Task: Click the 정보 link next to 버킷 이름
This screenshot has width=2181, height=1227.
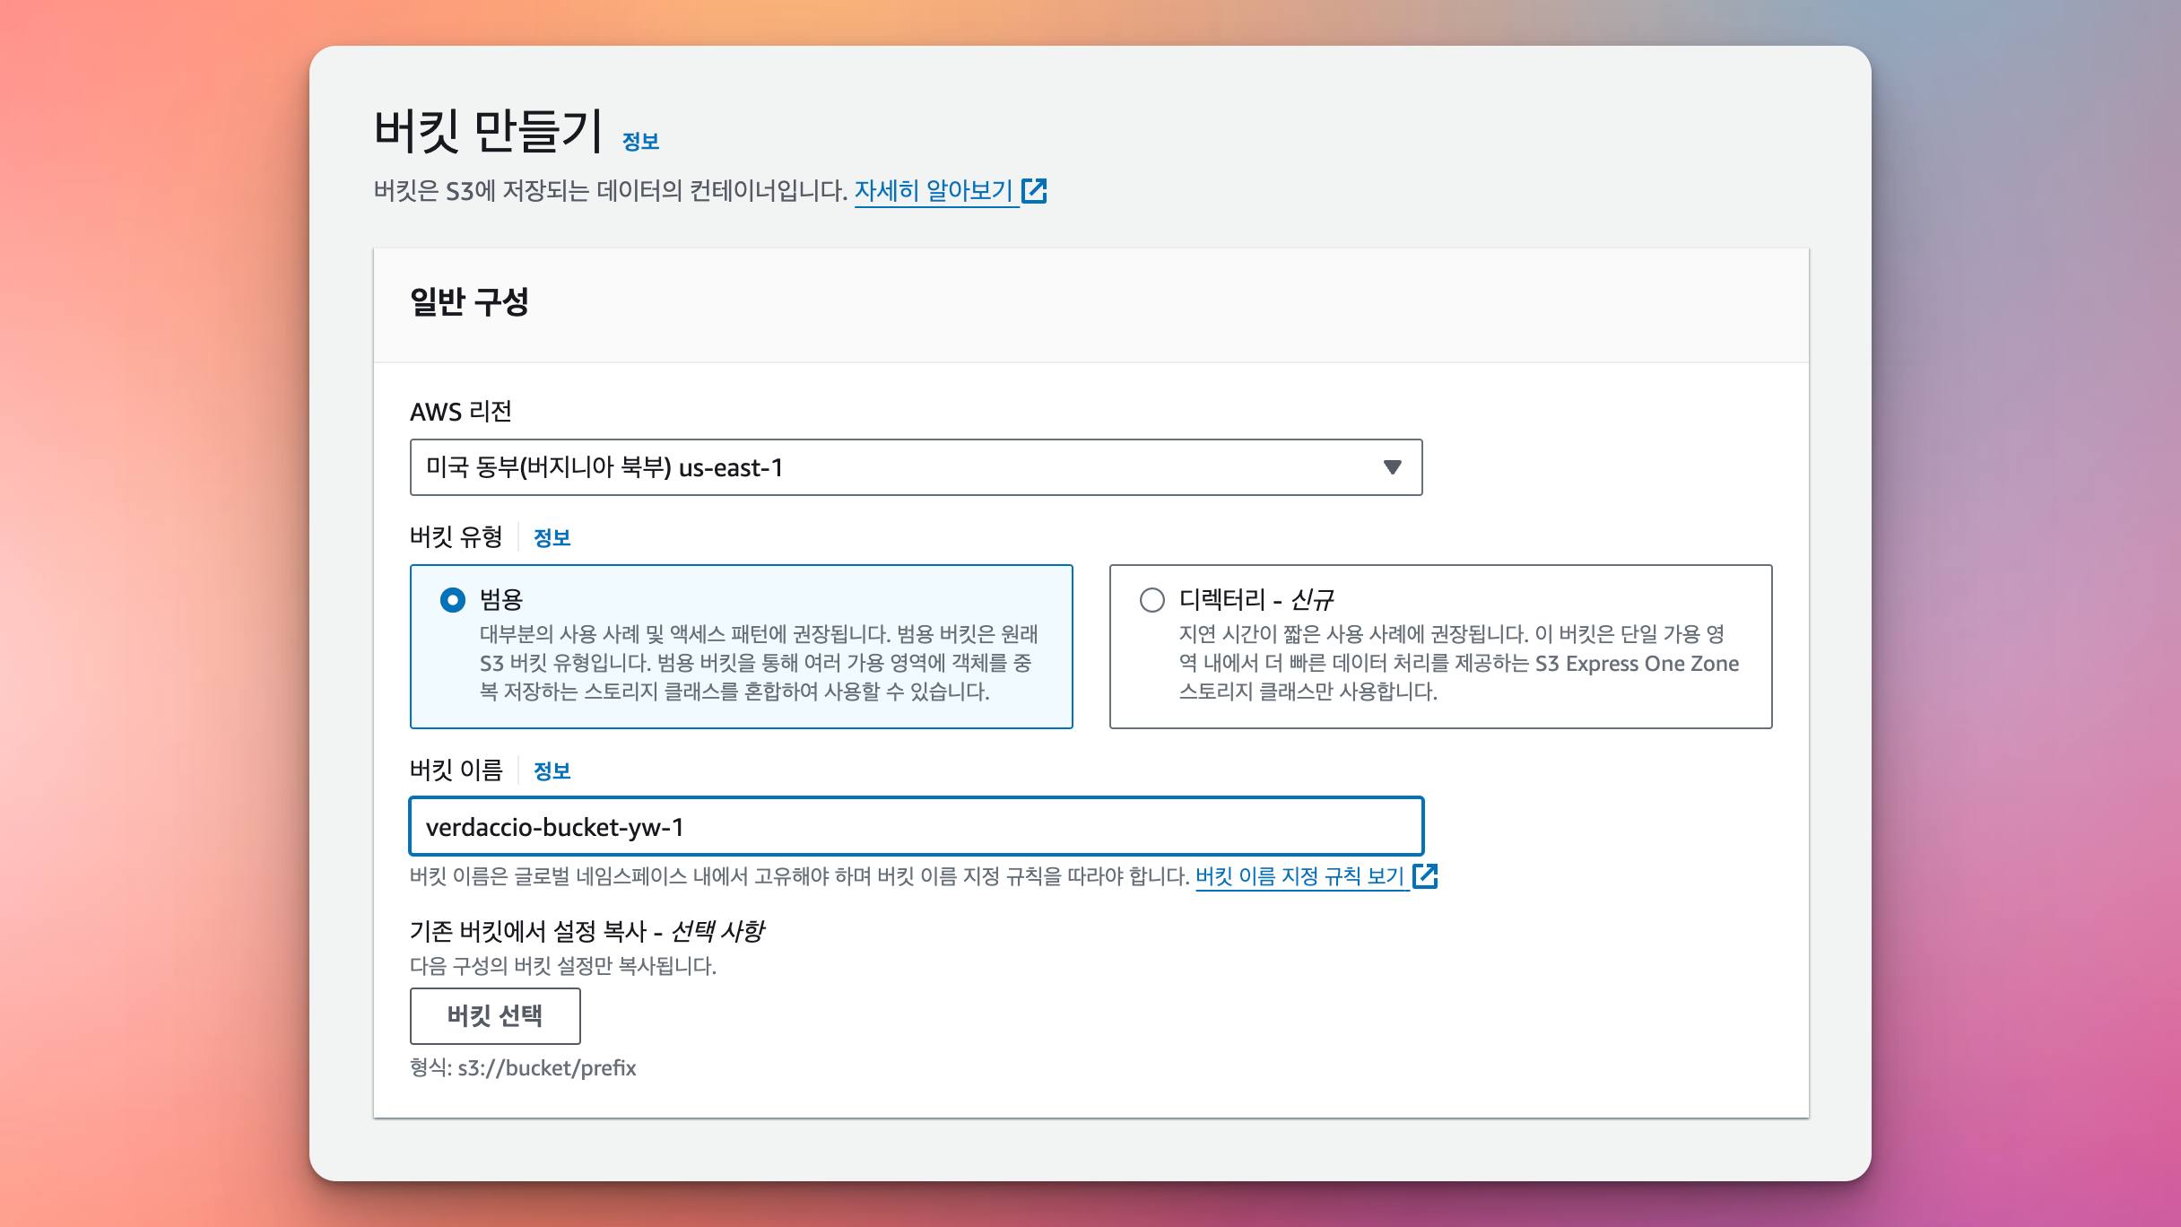Action: pos(552,771)
